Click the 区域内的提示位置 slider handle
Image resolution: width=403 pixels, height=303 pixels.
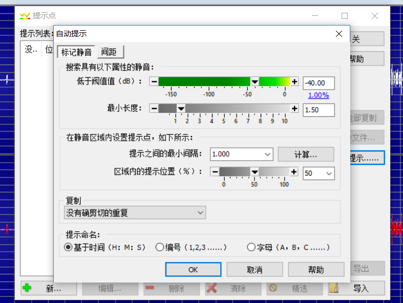click(254, 171)
